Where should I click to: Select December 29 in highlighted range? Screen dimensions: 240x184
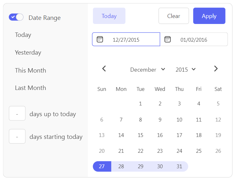[x=141, y=166]
